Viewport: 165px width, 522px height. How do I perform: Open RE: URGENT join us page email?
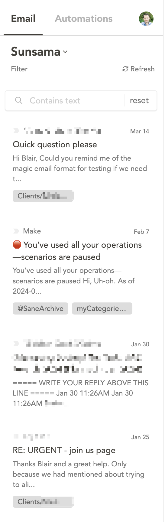click(64, 450)
